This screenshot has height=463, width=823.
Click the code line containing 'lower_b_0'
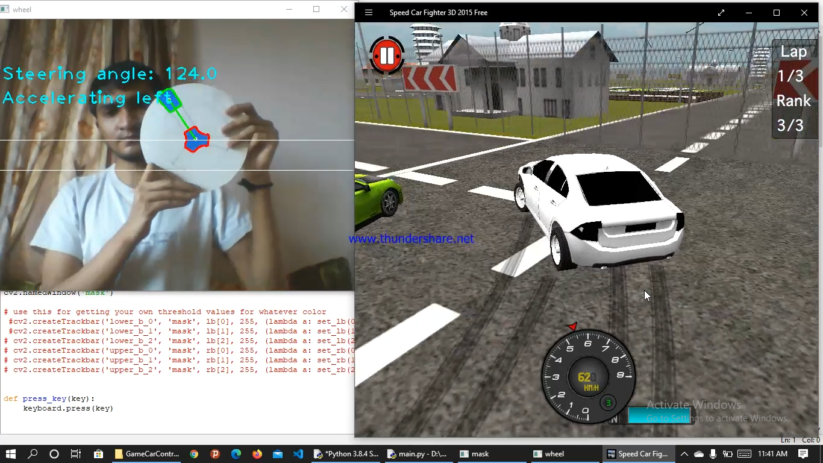click(182, 321)
